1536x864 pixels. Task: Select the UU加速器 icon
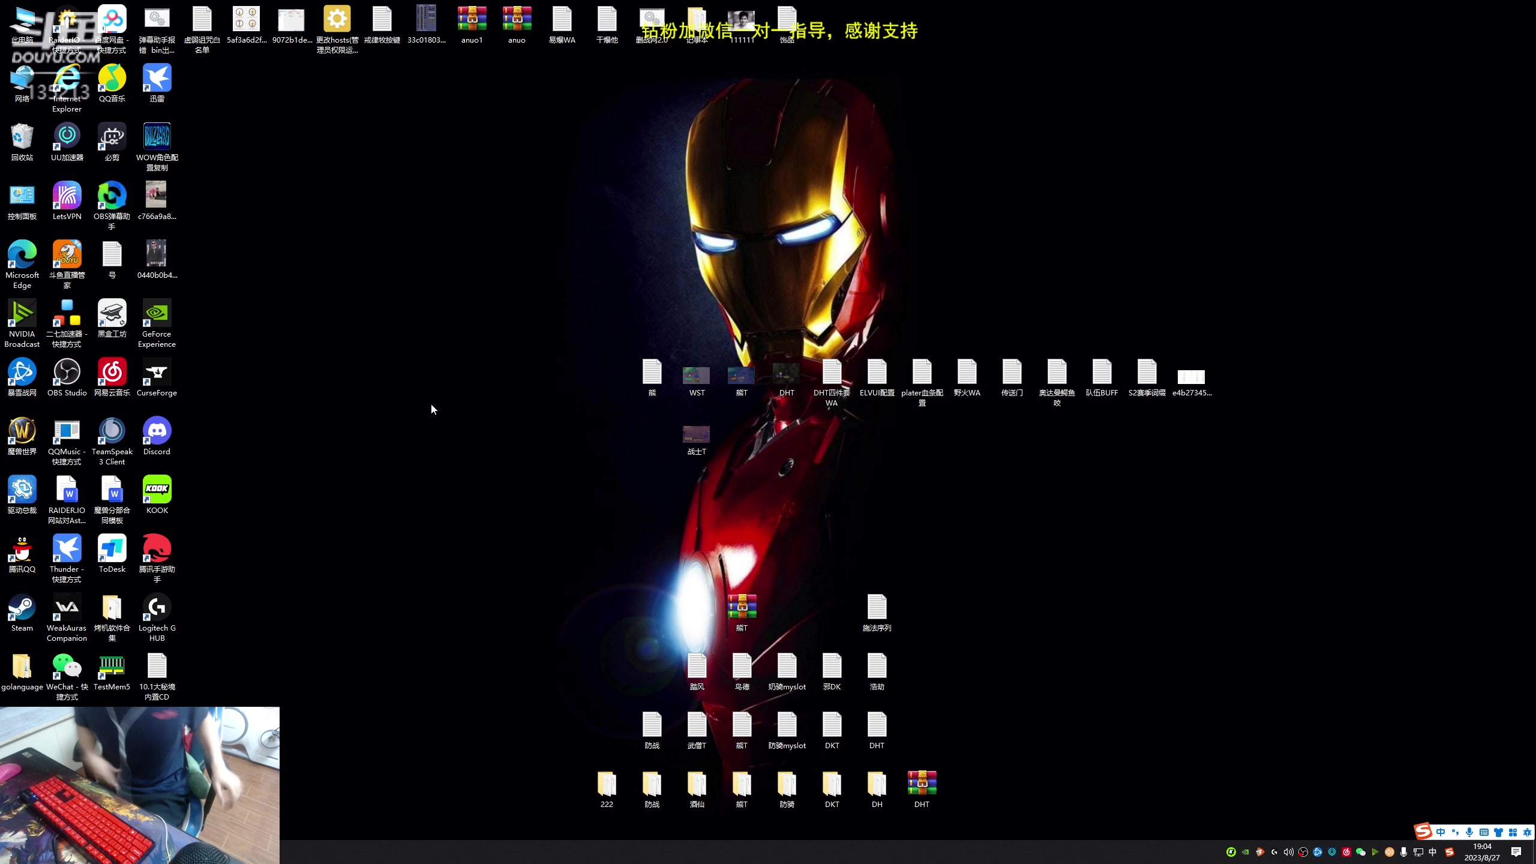(x=67, y=143)
